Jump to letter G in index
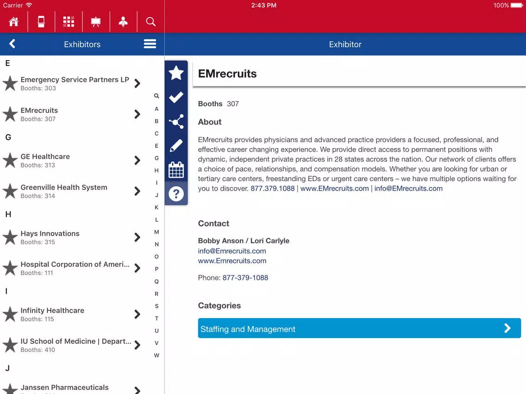526x394 pixels. point(157,158)
